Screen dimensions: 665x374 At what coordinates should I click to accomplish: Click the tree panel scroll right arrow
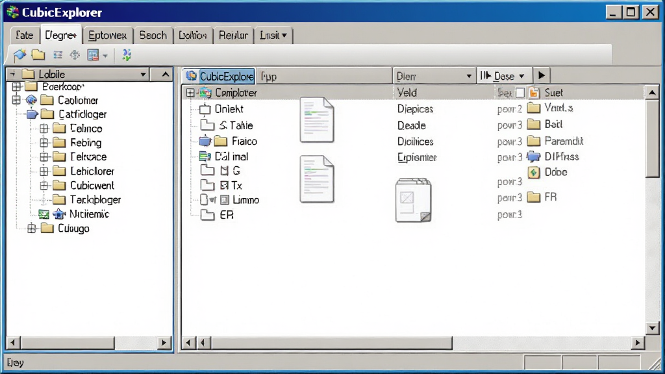click(x=164, y=343)
